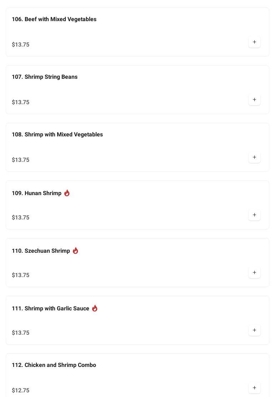Image resolution: width=275 pixels, height=397 pixels.
Task: Add Shrimp with Mixed Vegetables plus icon
Action: (x=254, y=158)
